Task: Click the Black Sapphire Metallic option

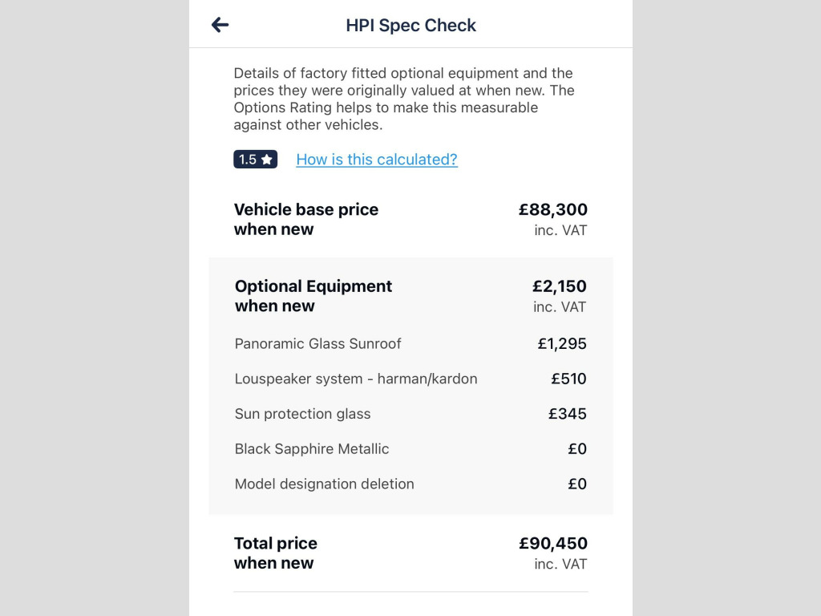Action: tap(311, 449)
